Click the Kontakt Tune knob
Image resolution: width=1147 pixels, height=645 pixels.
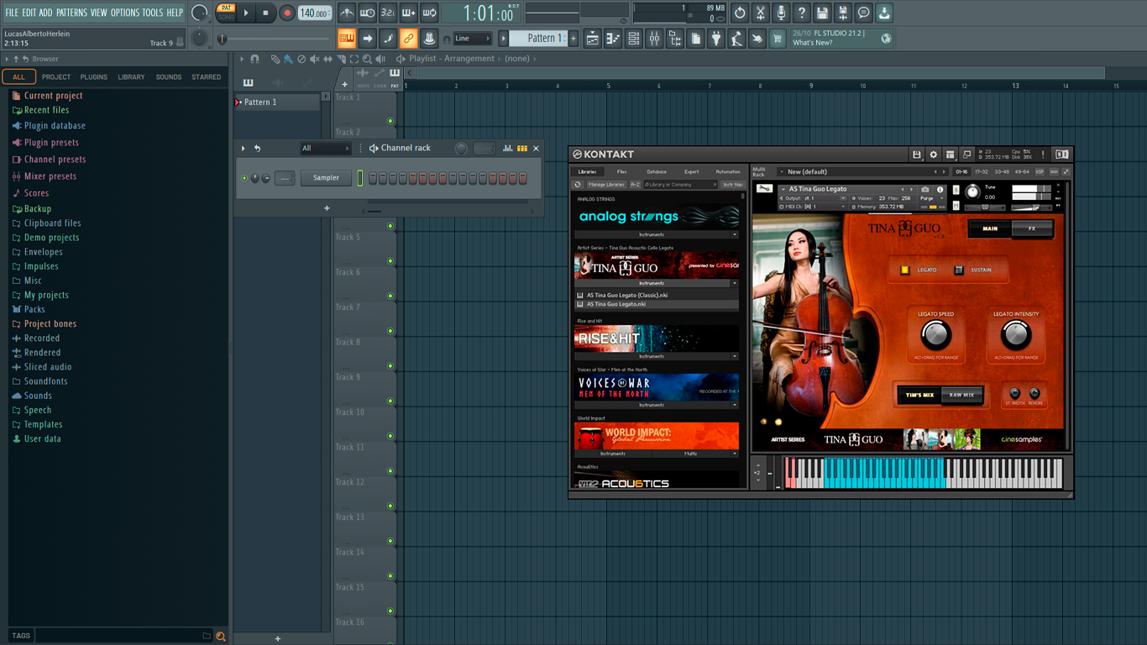(x=972, y=191)
